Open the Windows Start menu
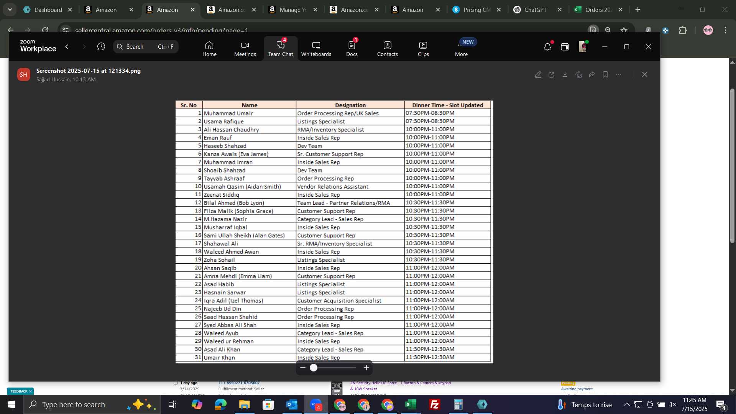 click(11, 404)
